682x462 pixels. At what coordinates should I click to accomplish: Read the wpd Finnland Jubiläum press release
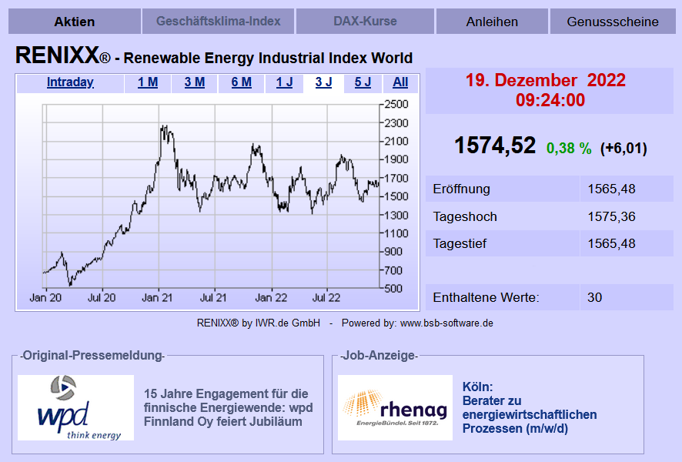228,407
